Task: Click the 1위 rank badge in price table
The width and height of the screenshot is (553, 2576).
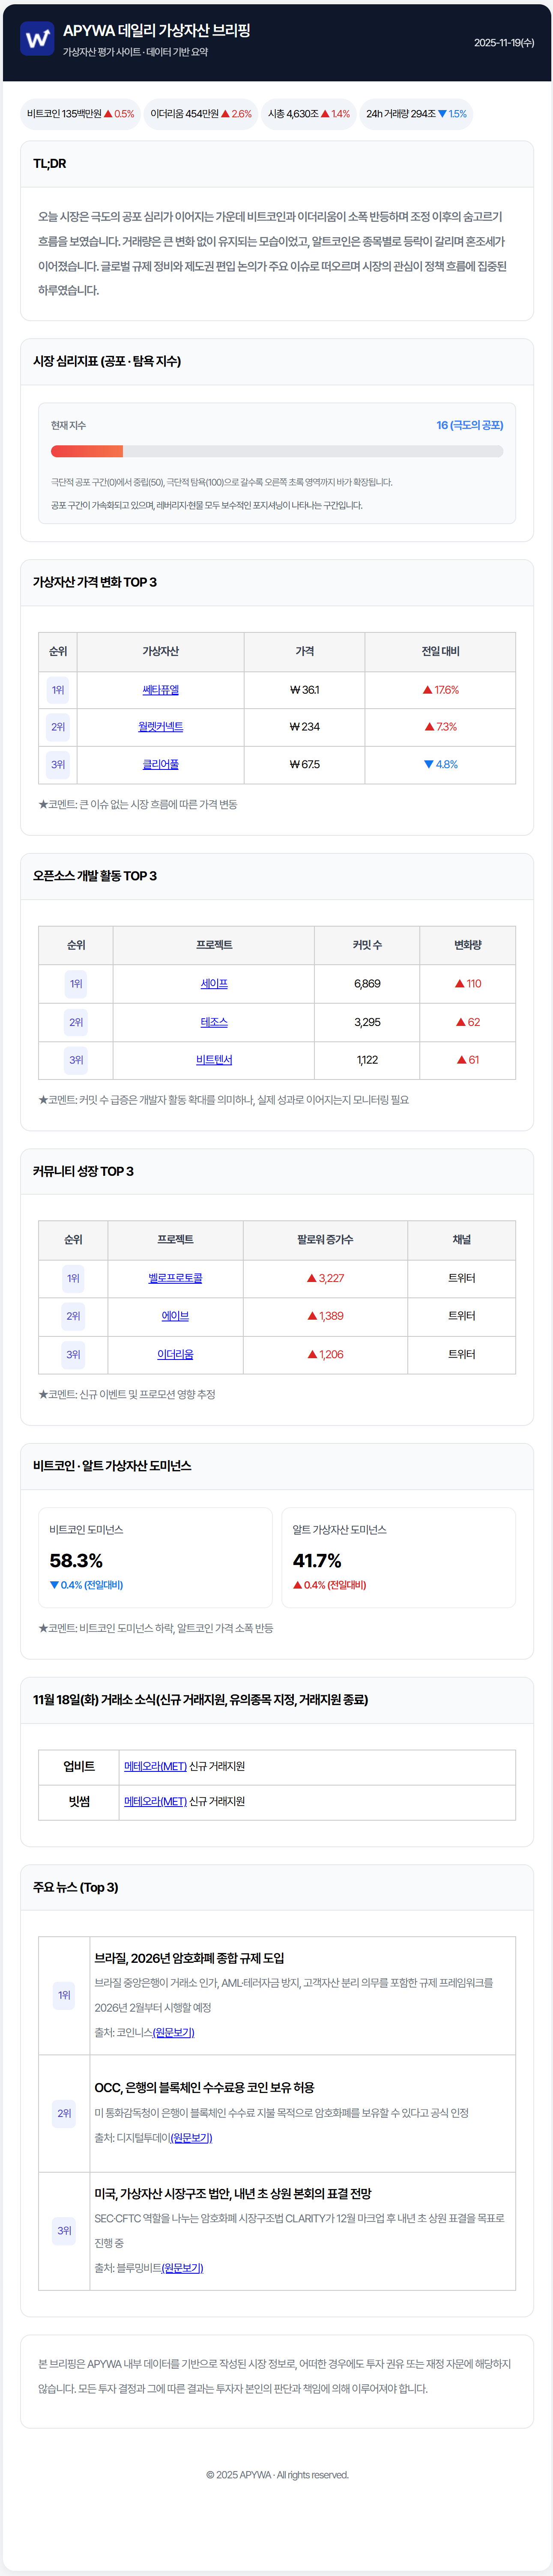Action: [x=58, y=690]
